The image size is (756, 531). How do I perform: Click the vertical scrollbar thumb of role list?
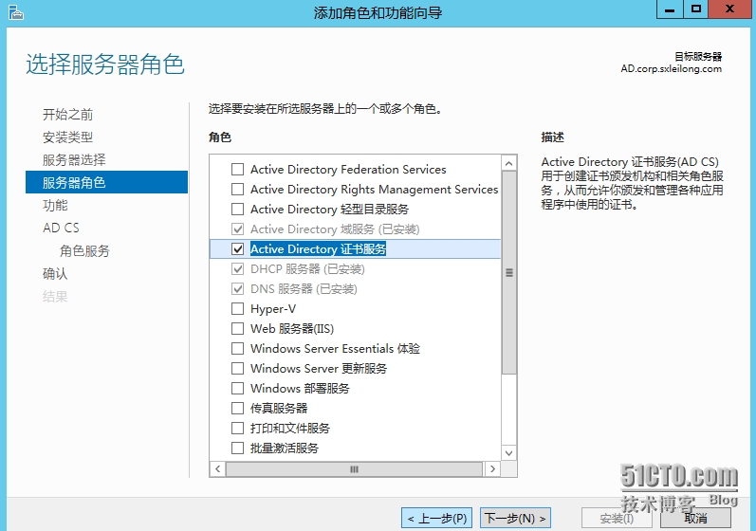pyautogui.click(x=508, y=273)
